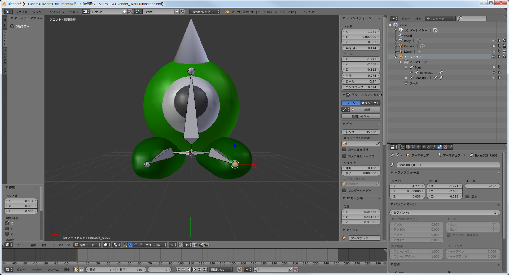Click the outliner search field
This screenshot has width=509, height=275.
[x=472, y=19]
